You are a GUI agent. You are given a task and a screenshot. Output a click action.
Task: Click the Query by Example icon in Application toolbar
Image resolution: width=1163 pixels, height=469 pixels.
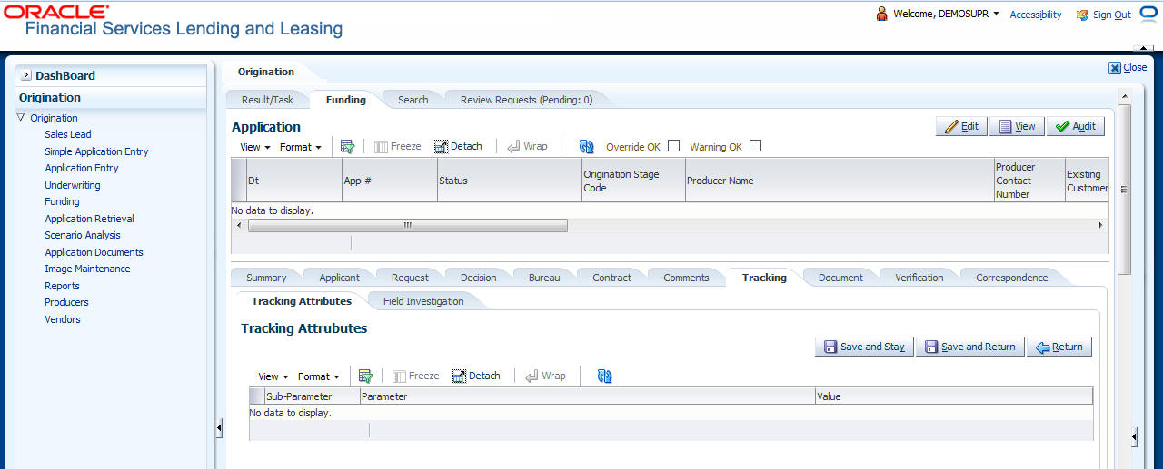pyautogui.click(x=347, y=146)
